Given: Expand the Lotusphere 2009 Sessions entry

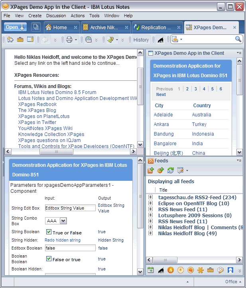Looking at the screenshot, I should [150, 215].
